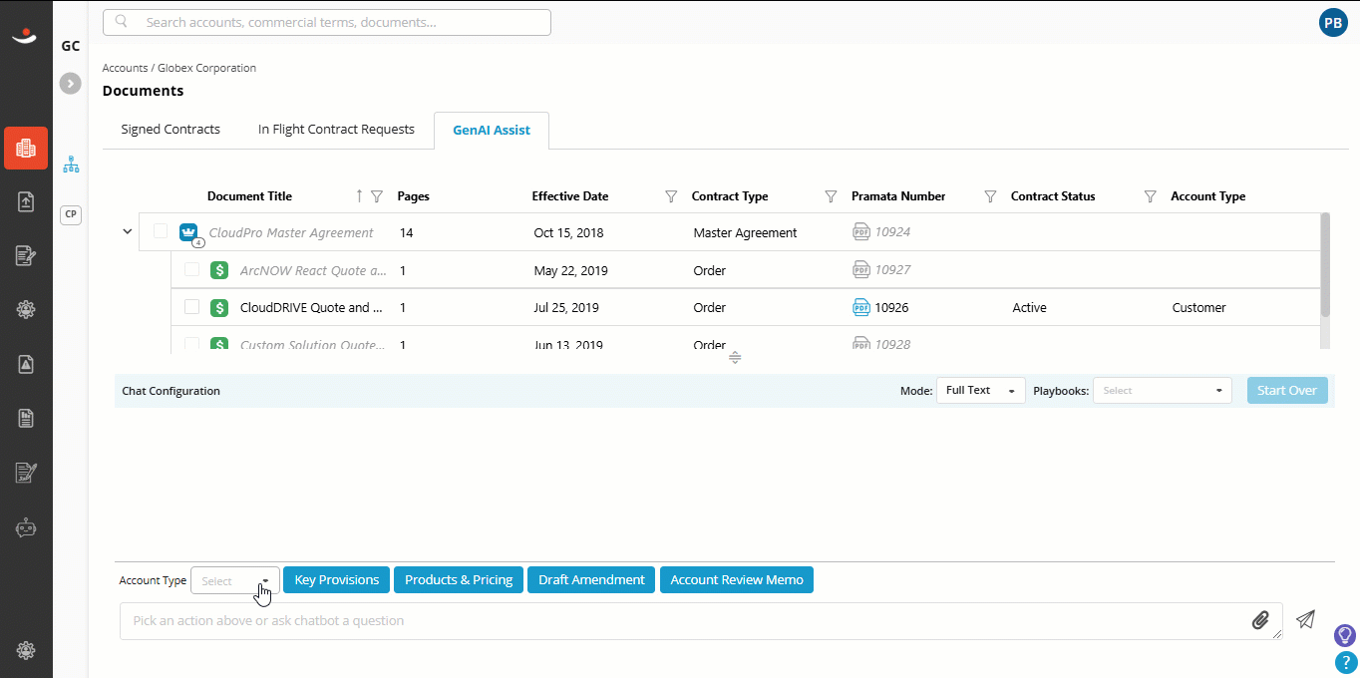Viewport: 1360px width, 678px height.
Task: Click the robot chatbot sidebar icon
Action: tap(26, 528)
